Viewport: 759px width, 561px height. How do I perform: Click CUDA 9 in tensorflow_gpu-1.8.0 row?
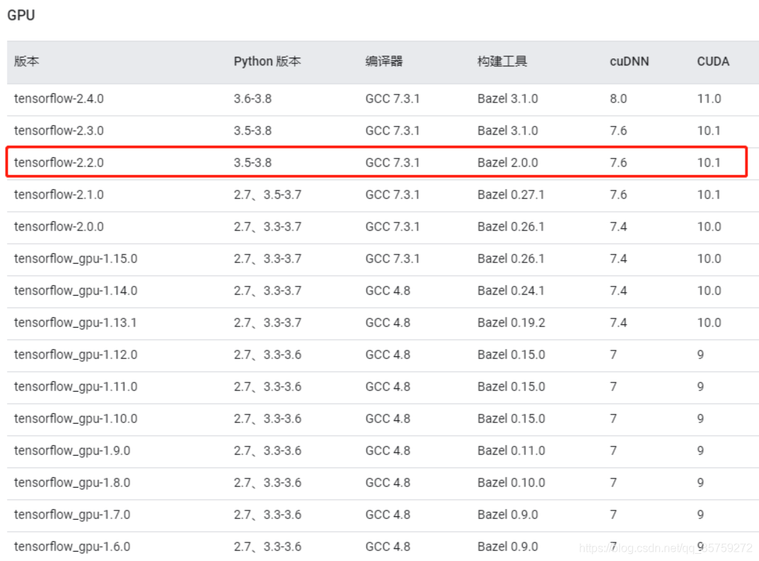[701, 483]
